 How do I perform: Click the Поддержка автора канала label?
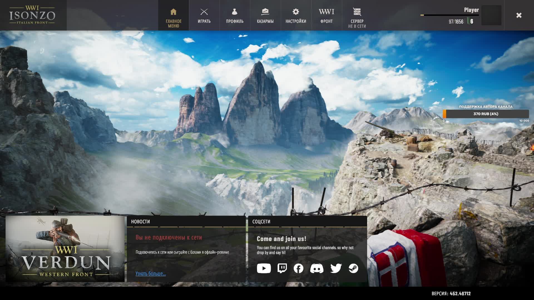tap(486, 107)
